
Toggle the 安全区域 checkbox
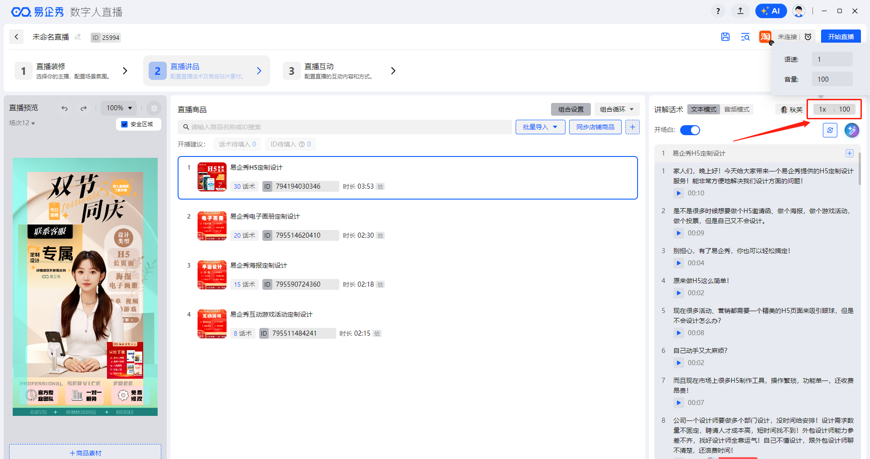point(125,124)
